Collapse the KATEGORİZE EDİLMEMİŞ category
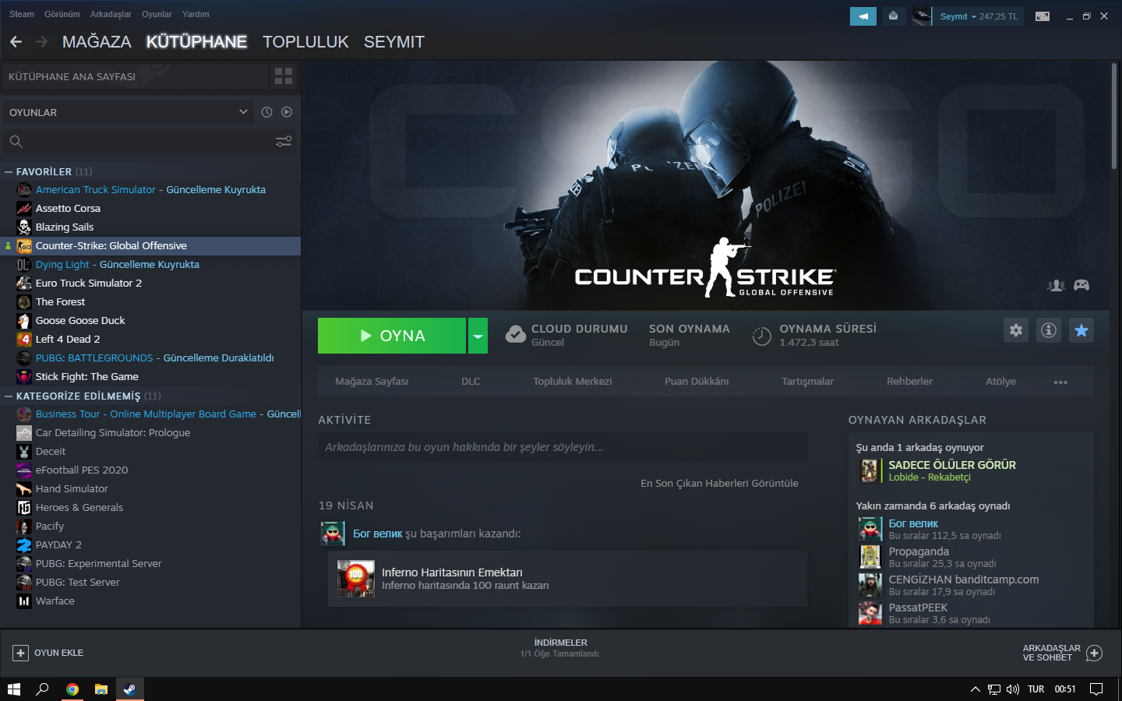The image size is (1122, 701). click(x=9, y=396)
